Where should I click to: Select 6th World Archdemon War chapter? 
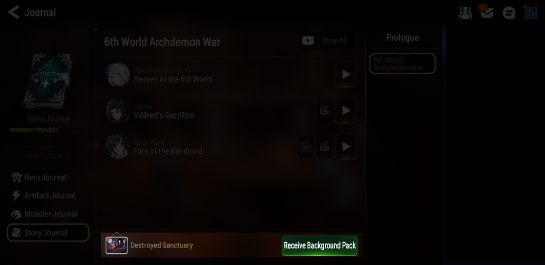click(x=402, y=63)
